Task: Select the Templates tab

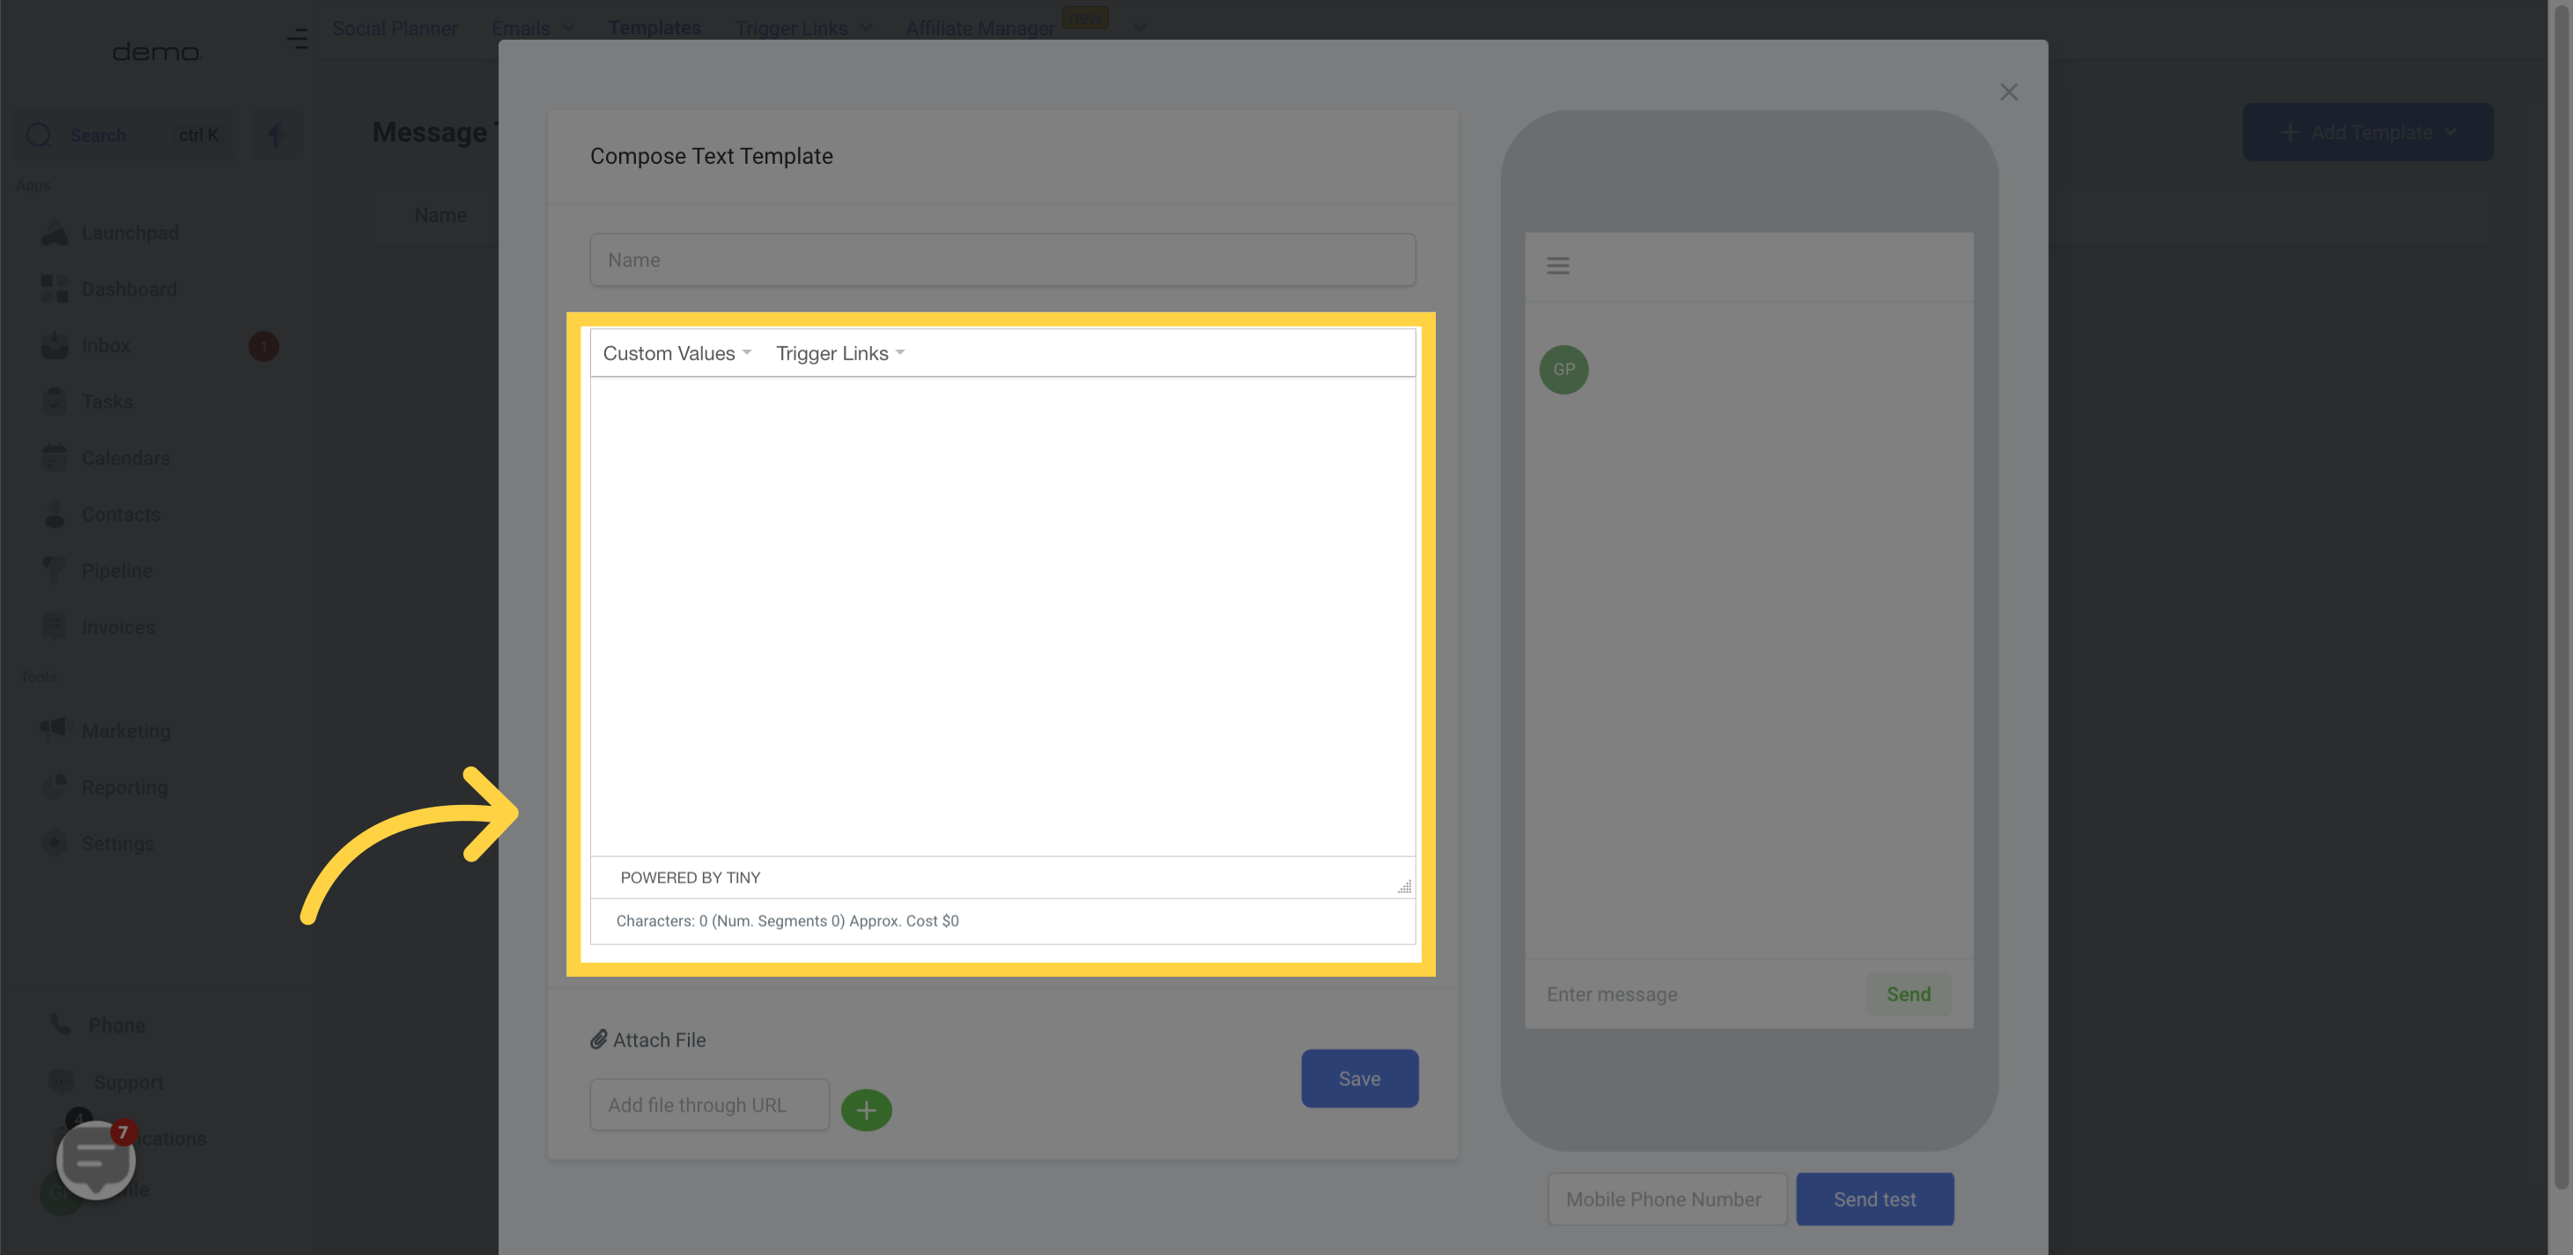Action: 654,28
